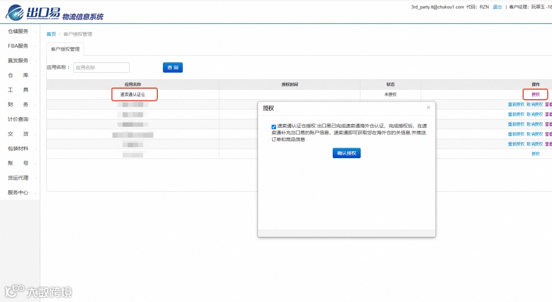
Task: Click the 未授权 status cell
Action: click(x=390, y=94)
